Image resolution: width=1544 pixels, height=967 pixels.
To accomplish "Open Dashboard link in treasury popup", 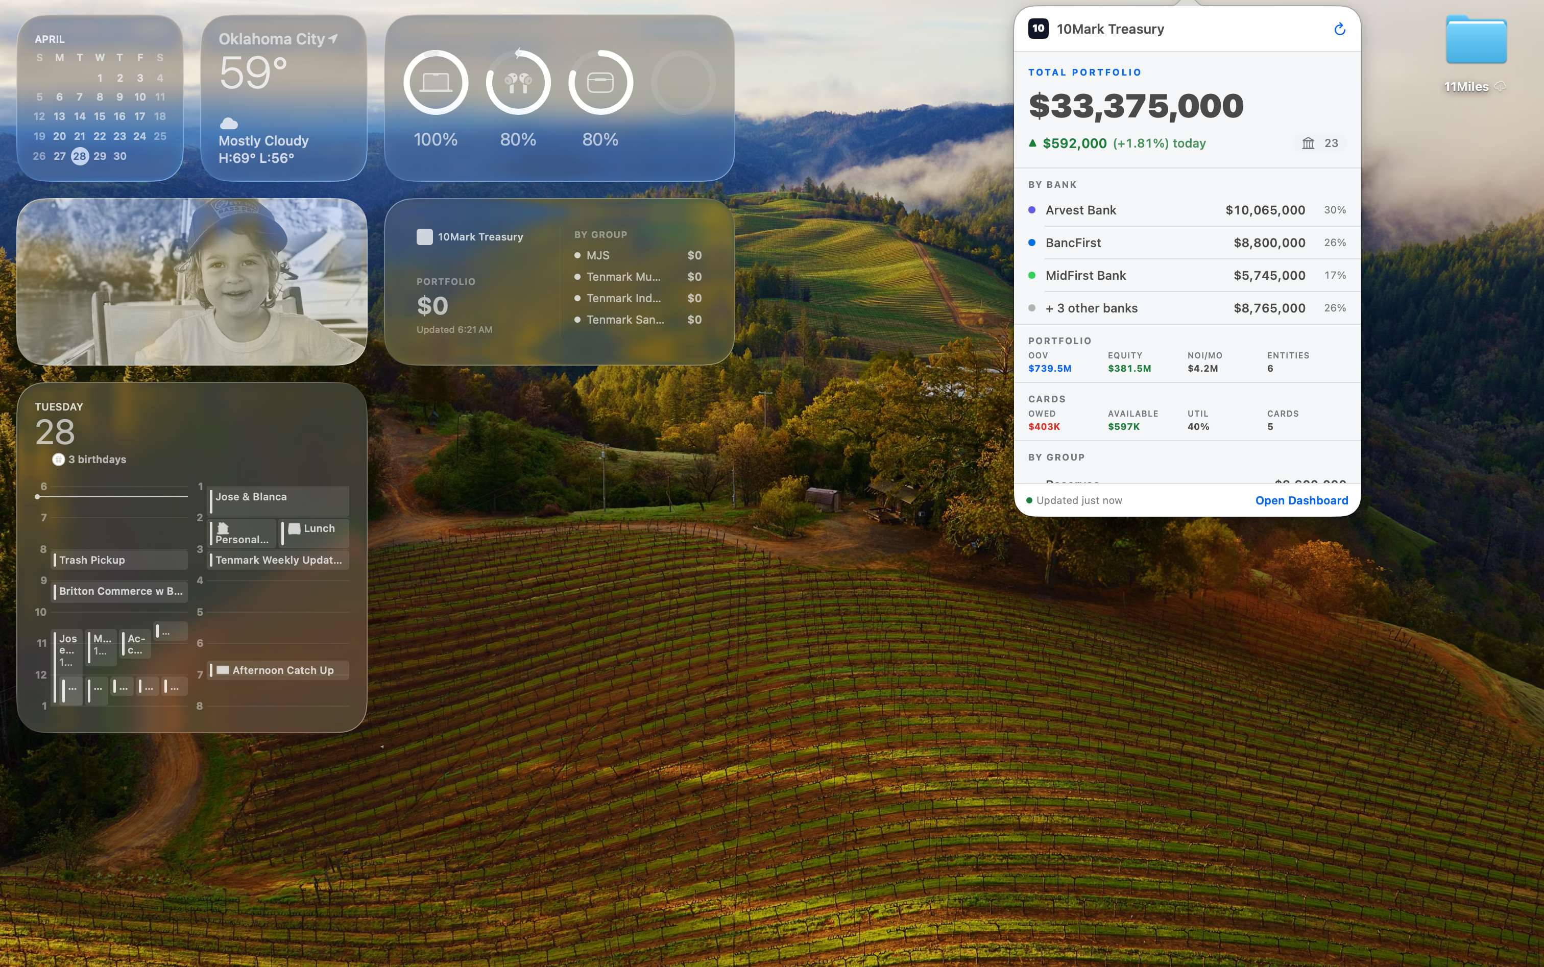I will coord(1301,500).
